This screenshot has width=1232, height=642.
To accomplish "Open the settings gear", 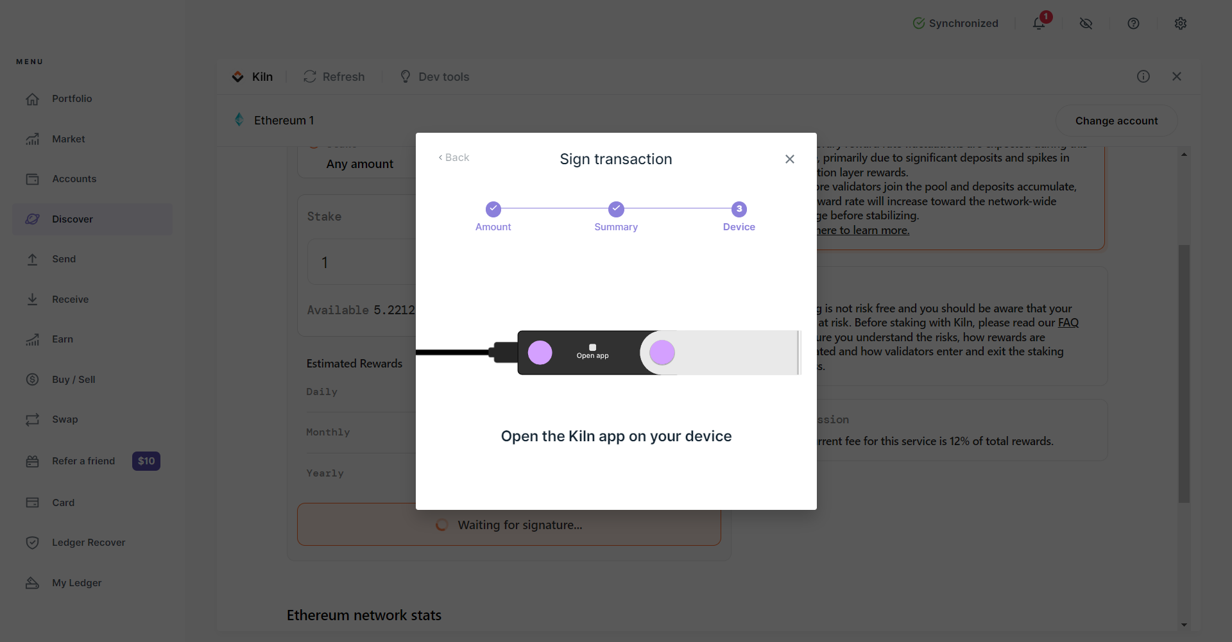I will point(1181,24).
